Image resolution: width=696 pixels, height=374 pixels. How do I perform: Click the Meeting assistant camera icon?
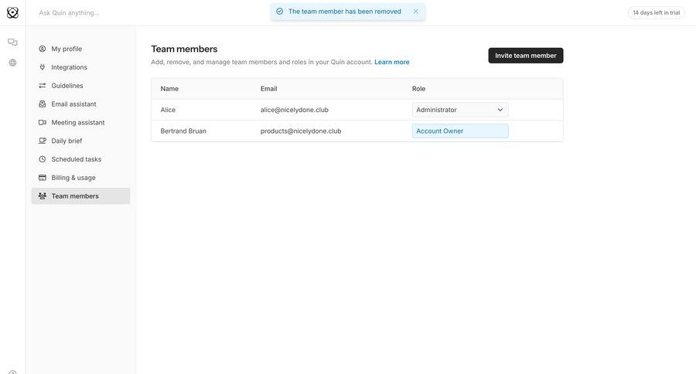pyautogui.click(x=43, y=122)
